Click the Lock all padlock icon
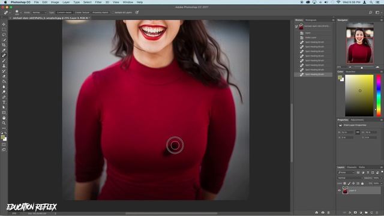The image size is (384, 216). coord(362,184)
